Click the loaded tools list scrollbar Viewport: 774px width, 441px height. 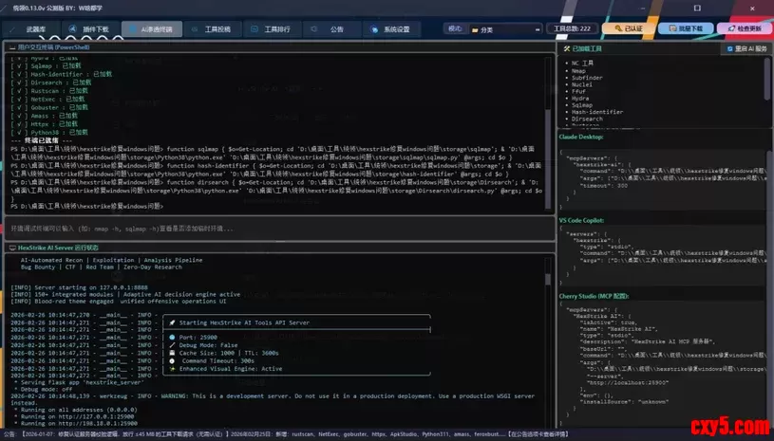tap(767, 81)
